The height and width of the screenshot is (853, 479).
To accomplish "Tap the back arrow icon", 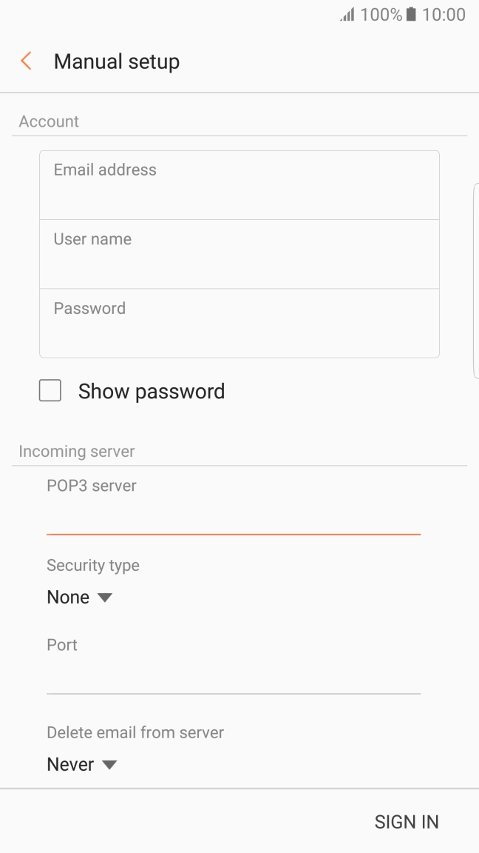I will (x=27, y=61).
